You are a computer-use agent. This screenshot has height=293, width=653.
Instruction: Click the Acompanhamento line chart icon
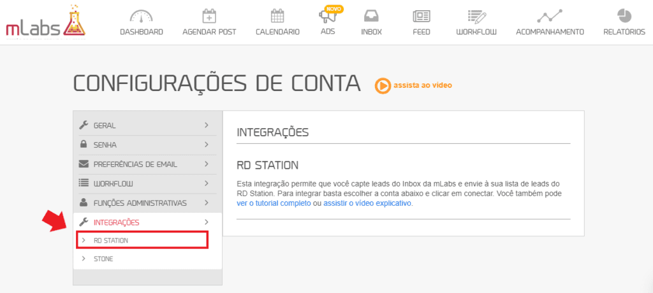[550, 16]
